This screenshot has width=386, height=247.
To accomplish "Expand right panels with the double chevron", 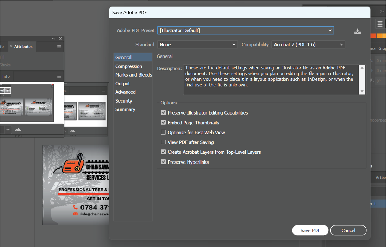I will 382,11.
